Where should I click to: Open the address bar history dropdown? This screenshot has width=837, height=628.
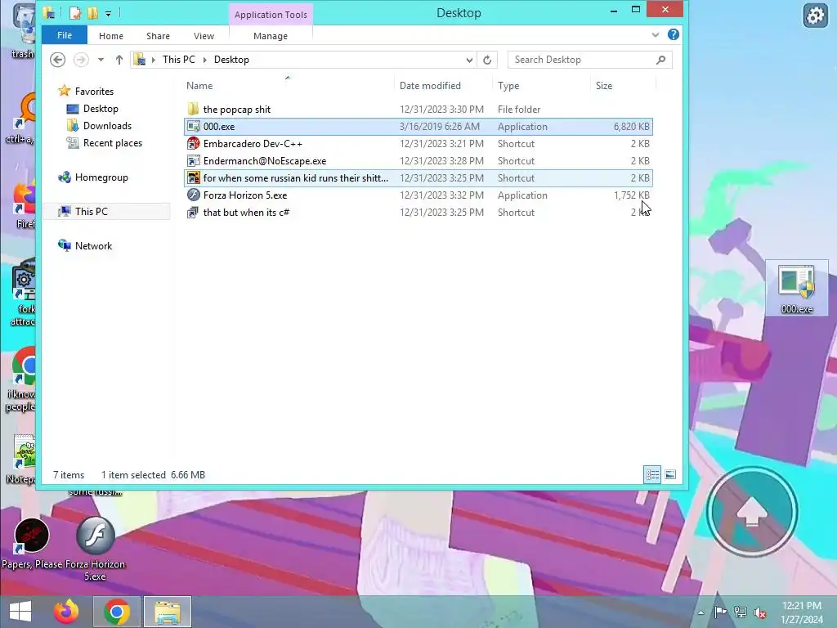[x=469, y=60]
